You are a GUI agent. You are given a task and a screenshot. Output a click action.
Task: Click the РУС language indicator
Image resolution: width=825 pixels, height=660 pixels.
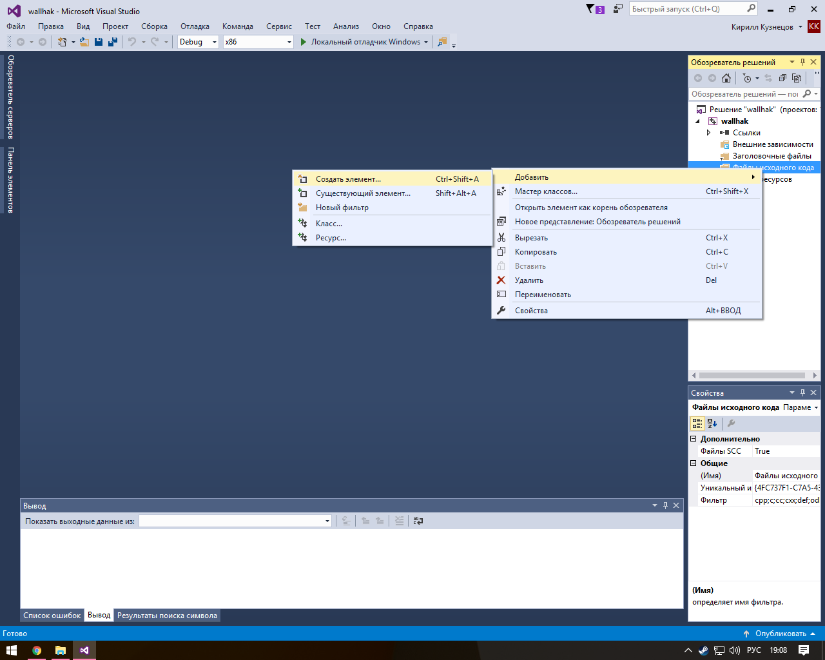(x=754, y=650)
